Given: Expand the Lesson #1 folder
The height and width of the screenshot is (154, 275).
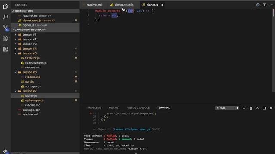Looking at the screenshot, I should (45, 34).
